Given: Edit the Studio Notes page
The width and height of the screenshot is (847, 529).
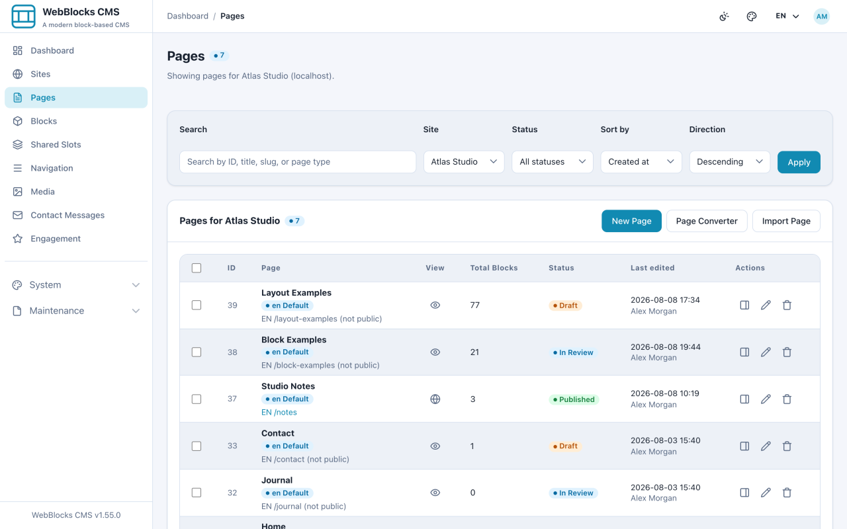Looking at the screenshot, I should pyautogui.click(x=766, y=399).
